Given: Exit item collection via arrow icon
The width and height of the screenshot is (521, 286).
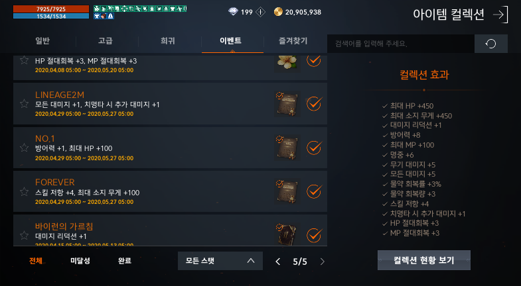Looking at the screenshot, I should point(500,15).
